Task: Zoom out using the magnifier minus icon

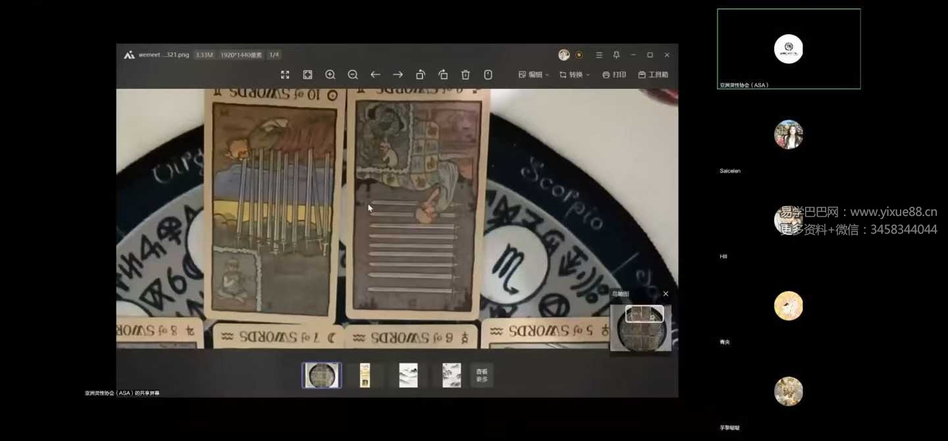Action: tap(353, 75)
